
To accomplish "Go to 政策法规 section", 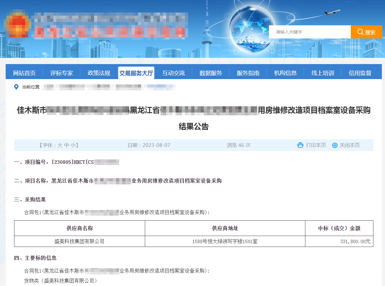I will (x=99, y=73).
